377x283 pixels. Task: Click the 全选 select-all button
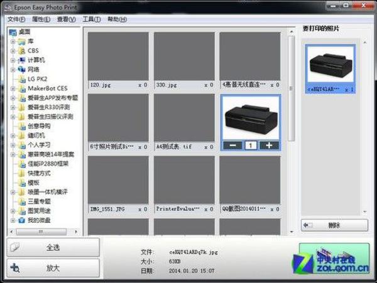tap(53, 247)
